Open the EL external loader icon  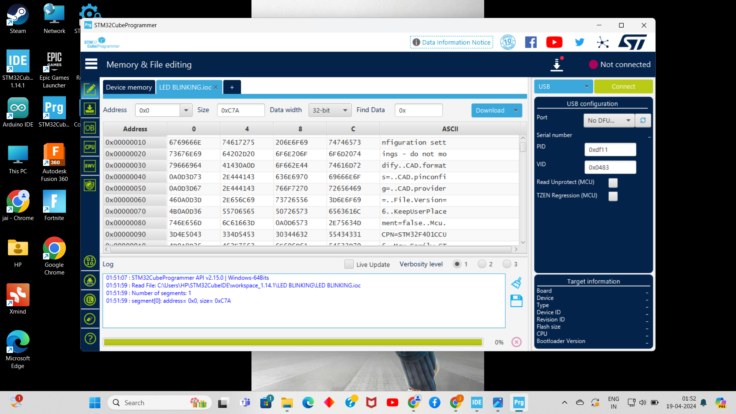click(x=90, y=300)
